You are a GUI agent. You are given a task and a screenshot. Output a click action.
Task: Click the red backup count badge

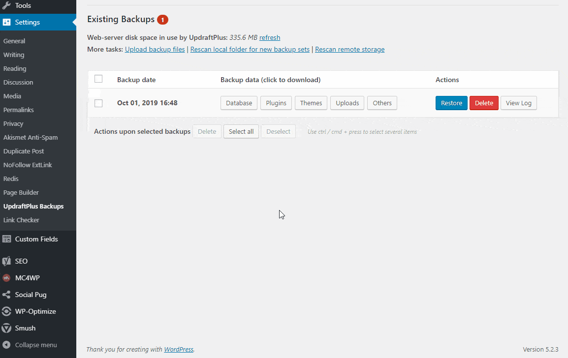pos(162,20)
